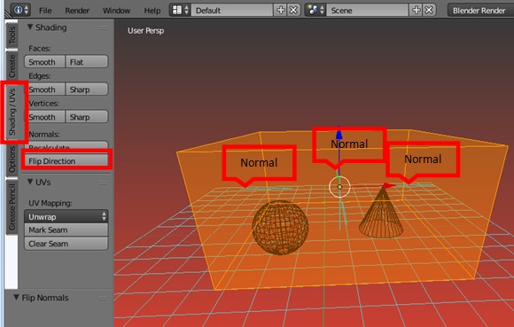Open the Info editor type selector icon

point(20,10)
